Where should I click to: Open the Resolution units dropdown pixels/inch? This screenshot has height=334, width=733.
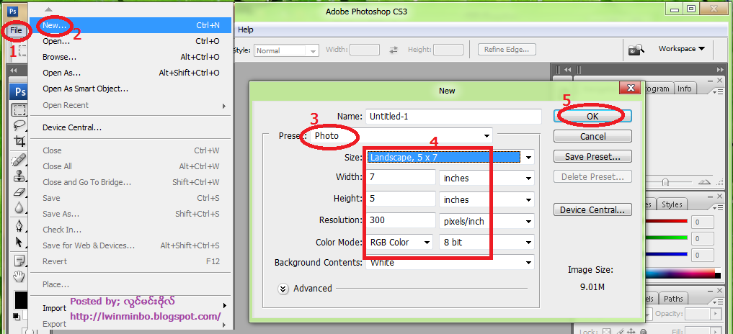[487, 221]
